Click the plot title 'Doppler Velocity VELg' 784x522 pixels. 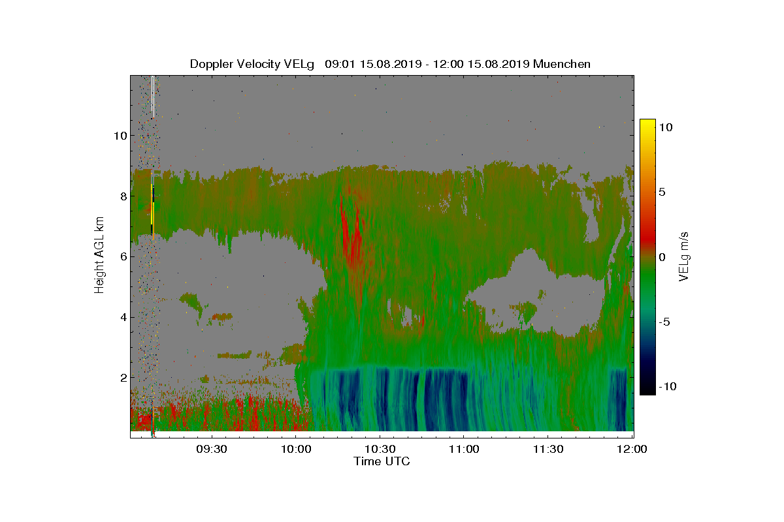click(x=252, y=64)
